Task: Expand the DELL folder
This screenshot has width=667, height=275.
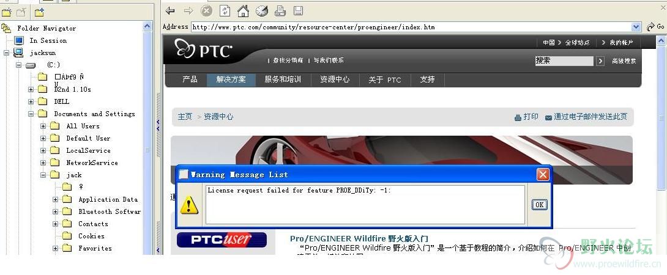Action: (x=31, y=101)
